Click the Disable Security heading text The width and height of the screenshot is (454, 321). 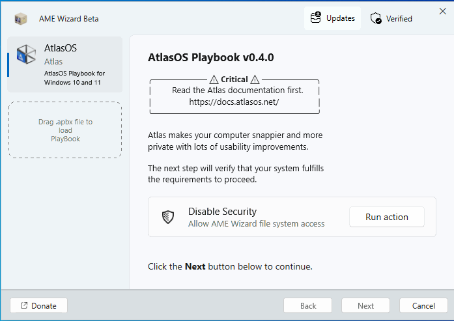point(222,211)
